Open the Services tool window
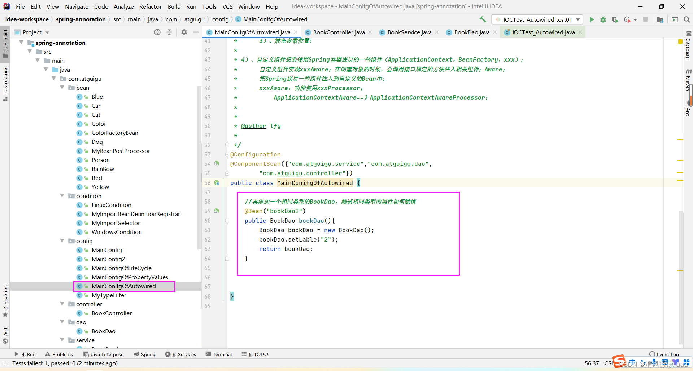Viewport: 693px width, 371px height. [x=180, y=354]
